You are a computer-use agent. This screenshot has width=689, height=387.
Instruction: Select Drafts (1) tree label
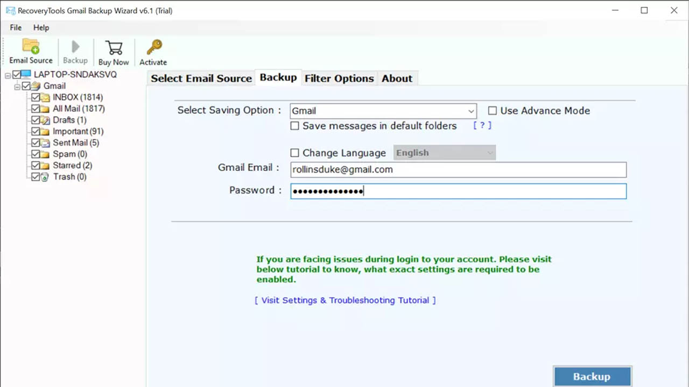point(69,120)
